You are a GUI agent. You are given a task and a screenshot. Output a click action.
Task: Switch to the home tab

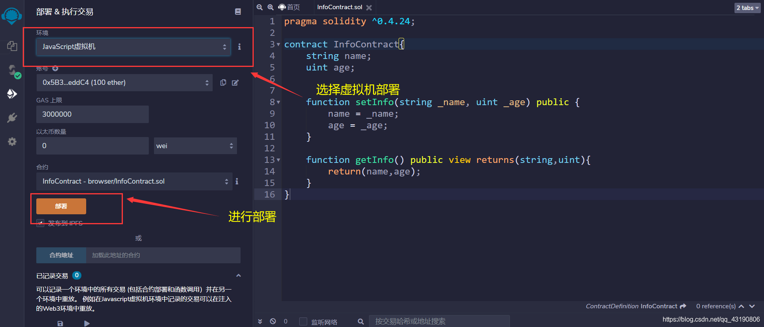pyautogui.click(x=289, y=7)
